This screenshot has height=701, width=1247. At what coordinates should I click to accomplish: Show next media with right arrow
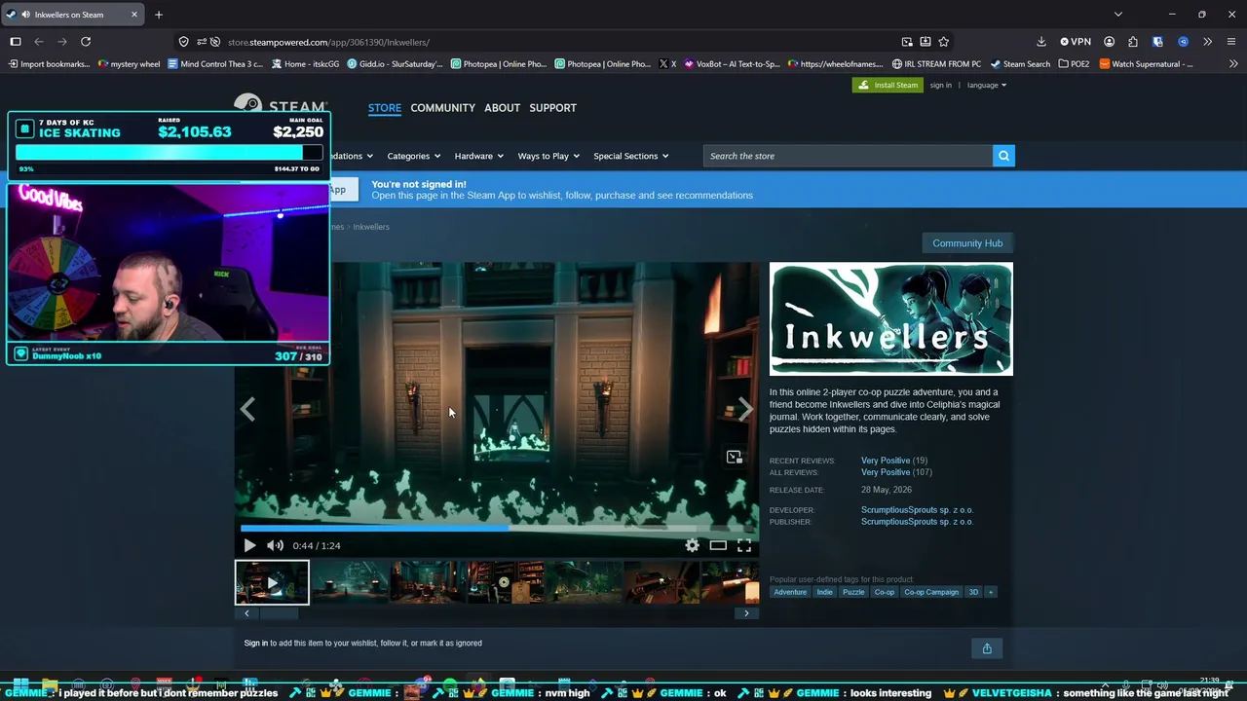pos(745,410)
